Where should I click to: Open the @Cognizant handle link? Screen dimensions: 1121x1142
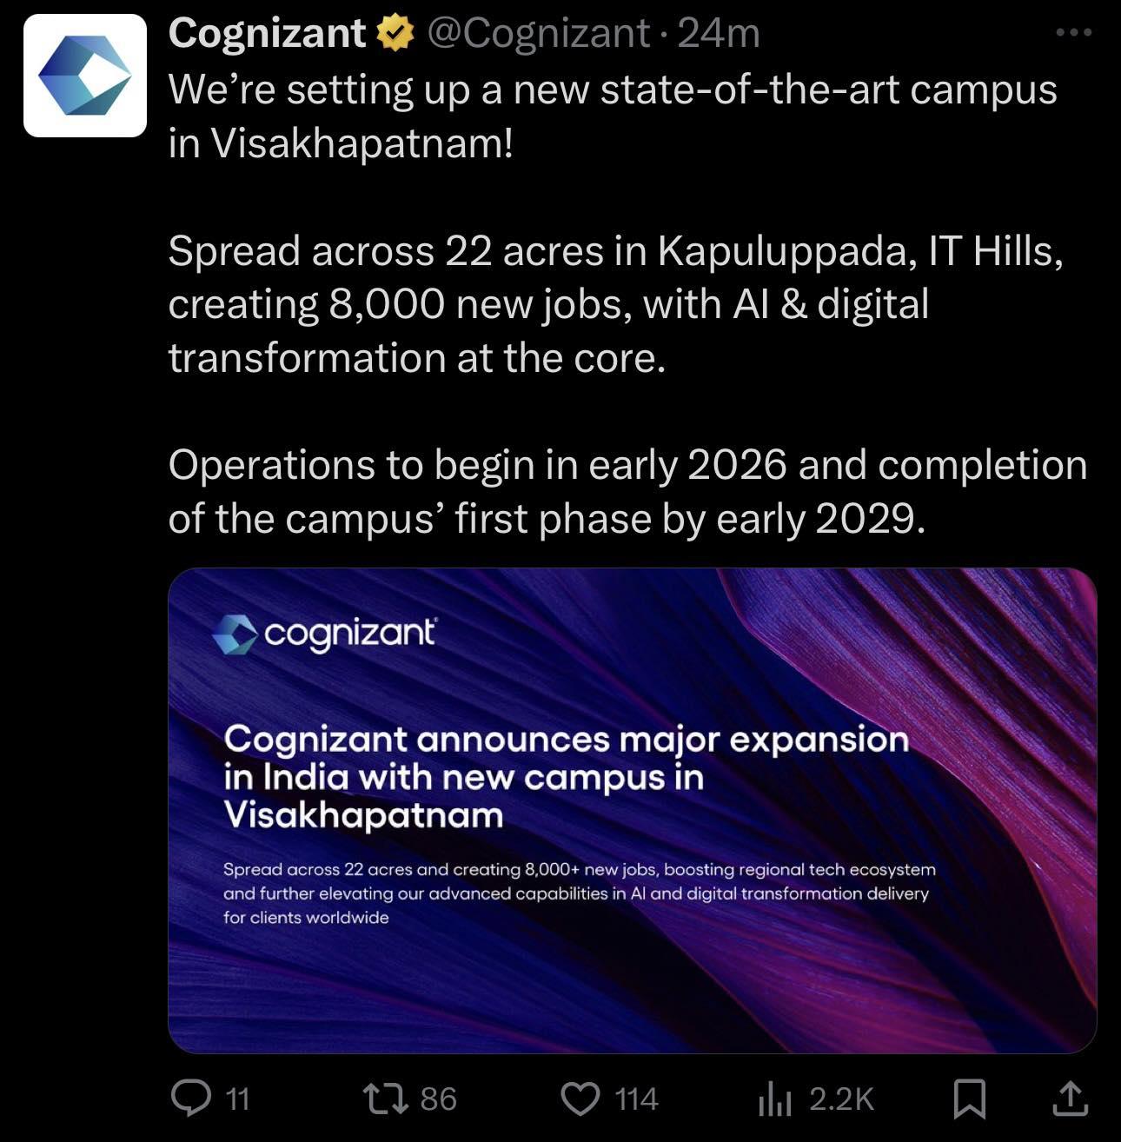click(538, 34)
